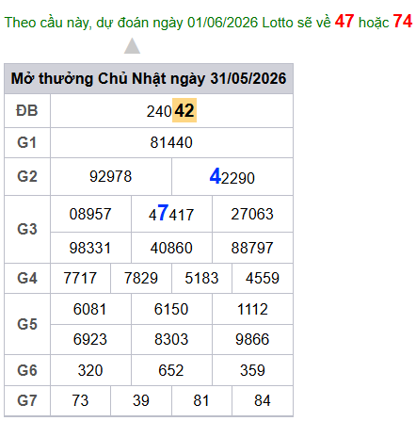
Task: Click the gray up-pointing triangle marker
Action: [132, 46]
